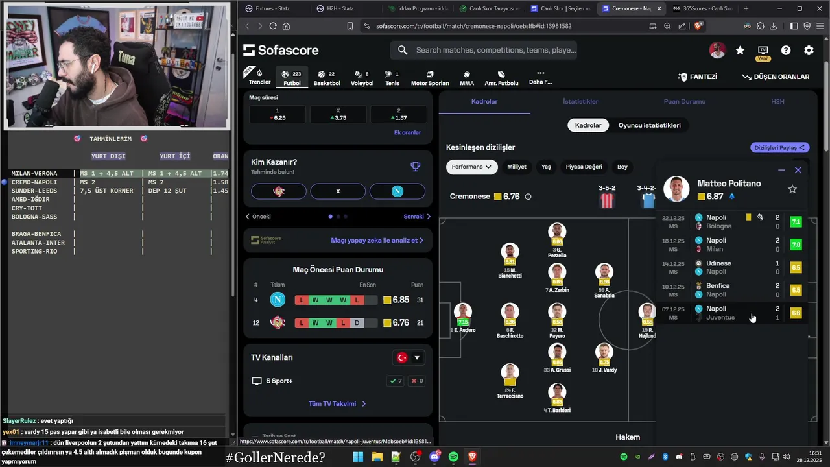Minimize the Matteo Politano player popup
The image size is (830, 467).
point(781,170)
